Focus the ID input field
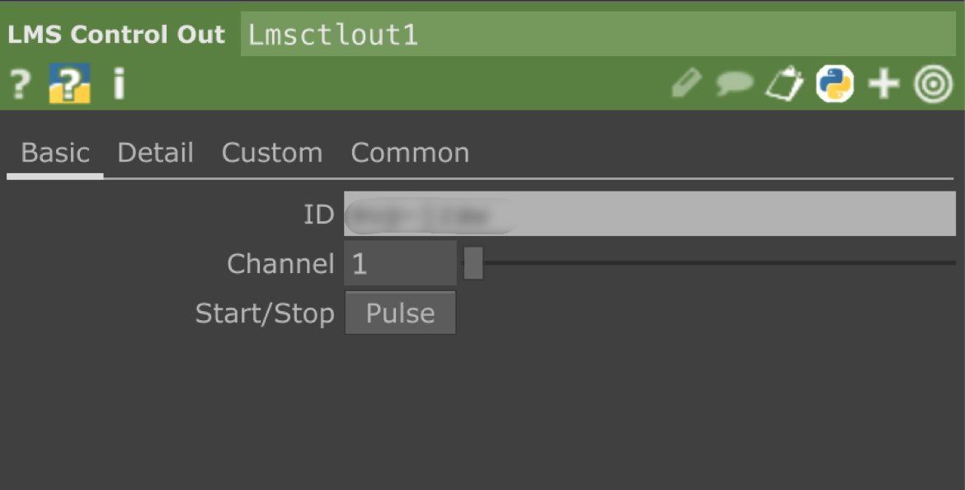This screenshot has height=490, width=965. [x=649, y=214]
